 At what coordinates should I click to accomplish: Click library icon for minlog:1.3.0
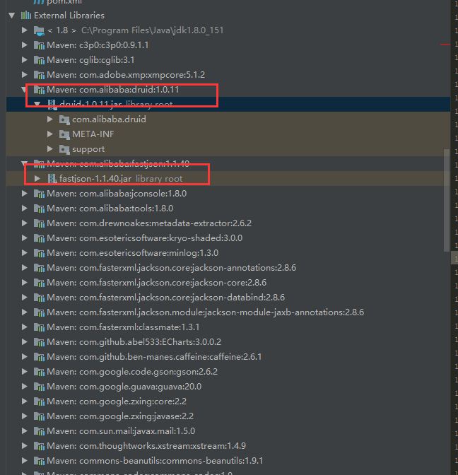pyautogui.click(x=39, y=253)
